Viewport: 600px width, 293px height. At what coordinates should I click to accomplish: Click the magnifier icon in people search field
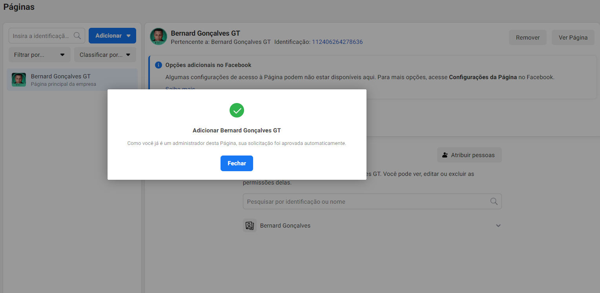click(x=494, y=201)
